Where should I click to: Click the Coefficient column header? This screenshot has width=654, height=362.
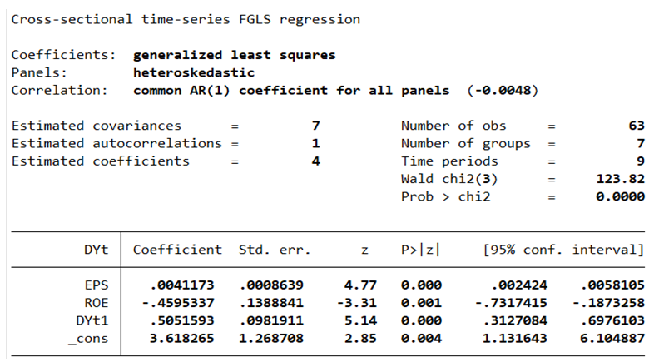tap(177, 250)
